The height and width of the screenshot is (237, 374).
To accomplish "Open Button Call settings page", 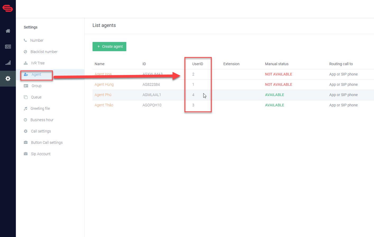I will [x=47, y=143].
